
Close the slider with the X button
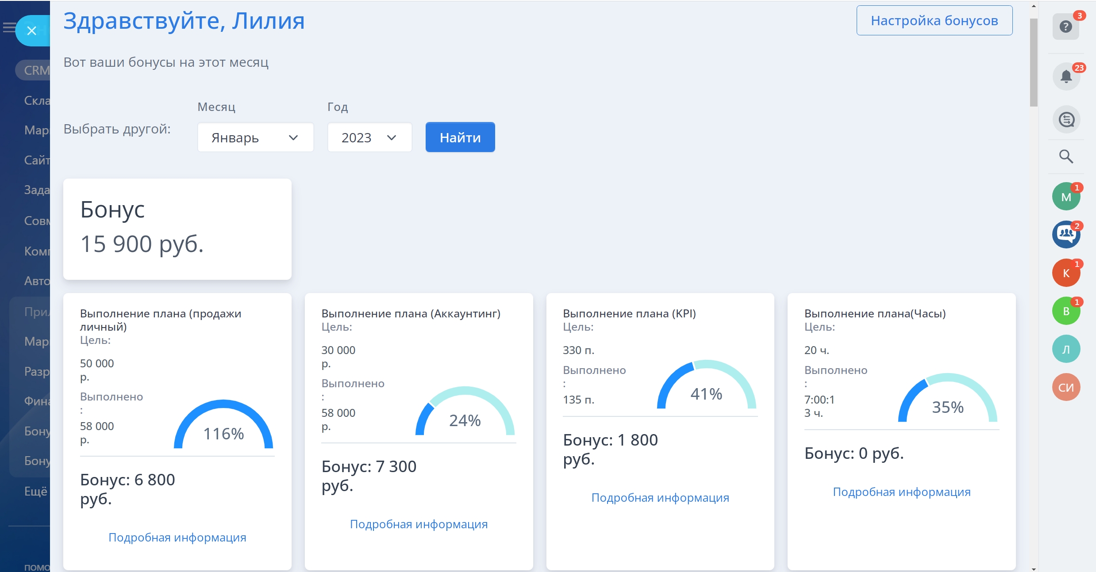pos(31,31)
